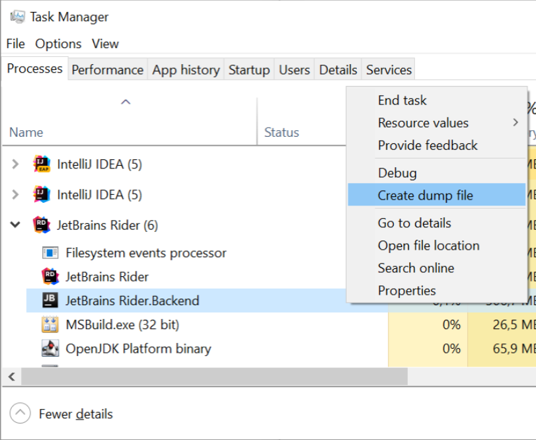
Task: Select the IntelliJ IDEA (5) EAP row text
Action: coord(100,165)
